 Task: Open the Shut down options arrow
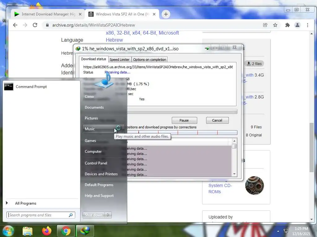[x=108, y=215]
